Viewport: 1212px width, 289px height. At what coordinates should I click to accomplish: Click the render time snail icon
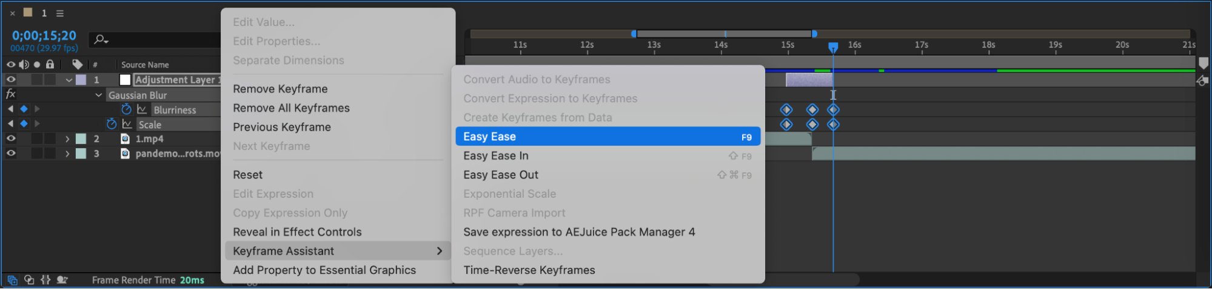tap(62, 280)
